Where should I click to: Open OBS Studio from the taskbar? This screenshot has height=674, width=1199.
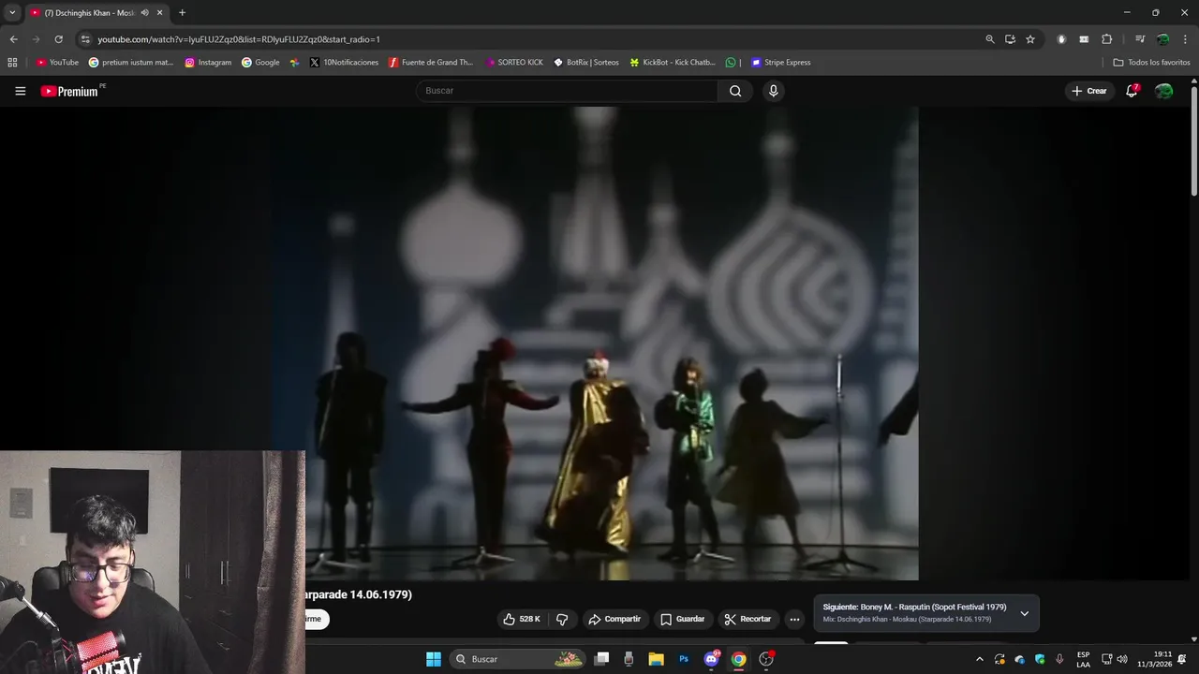tap(766, 659)
